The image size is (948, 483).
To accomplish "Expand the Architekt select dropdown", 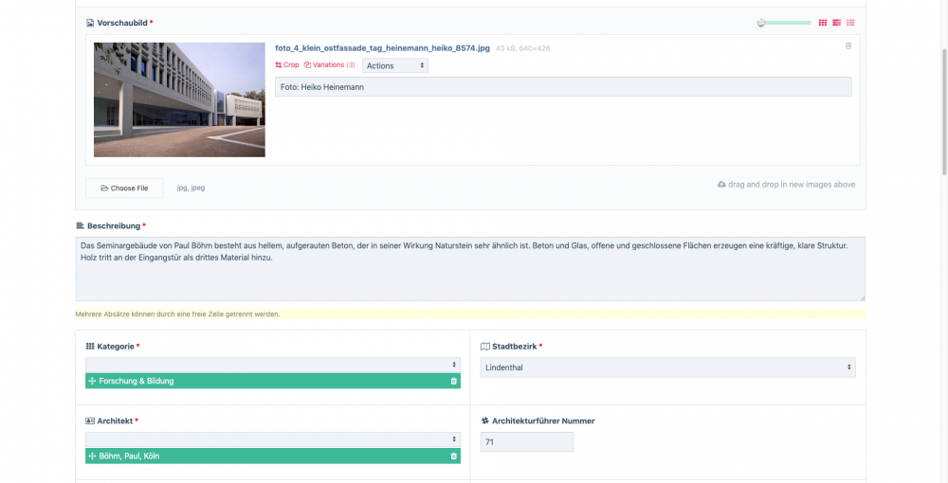I will 272,439.
